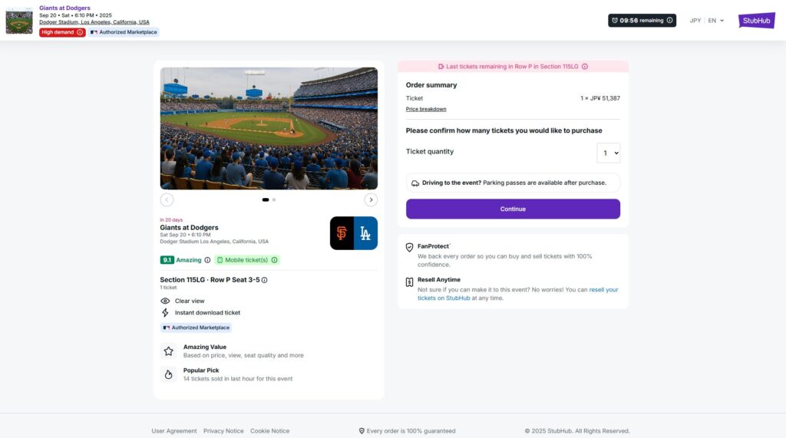Open the EN language dropdown
The image size is (786, 438).
coord(715,21)
